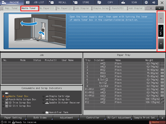Select the Waste Toner guidance tab
Image resolution: width=166 pixels, height=124 pixels.
point(30,8)
